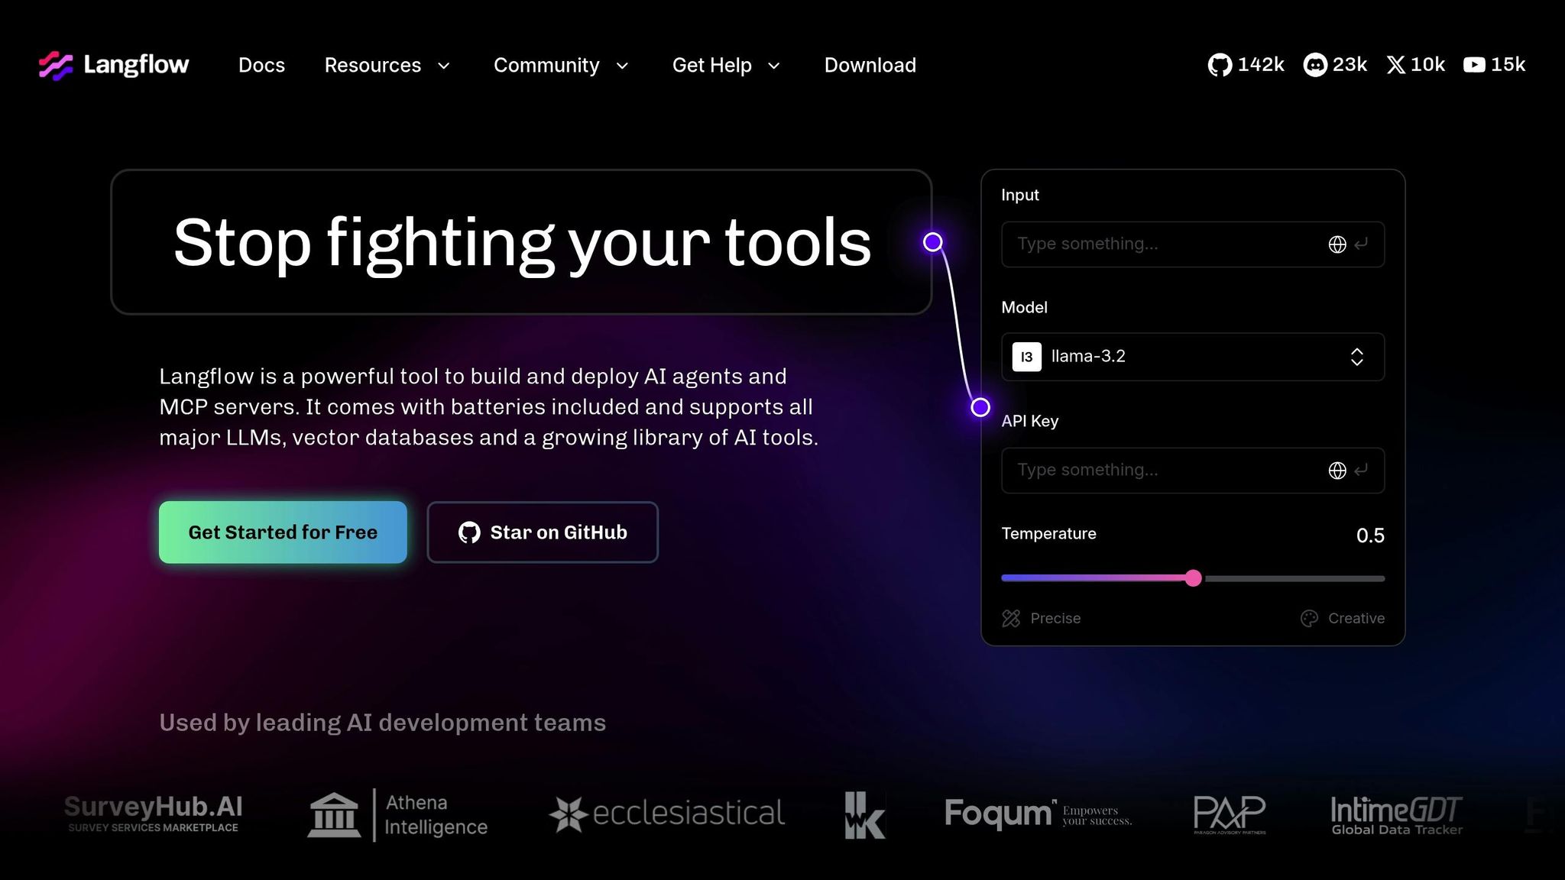1565x880 pixels.
Task: Open the X 10k followers link
Action: pos(1416,65)
